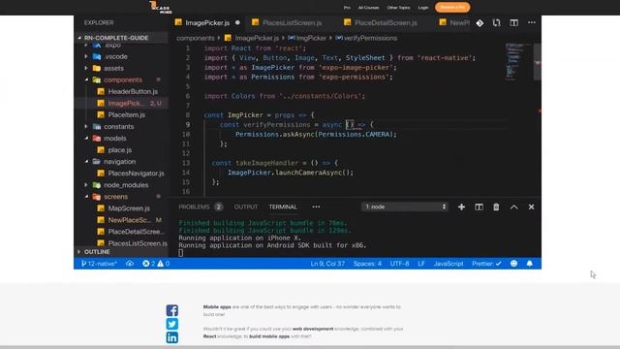
Task: Click the Login link
Action: click(423, 8)
